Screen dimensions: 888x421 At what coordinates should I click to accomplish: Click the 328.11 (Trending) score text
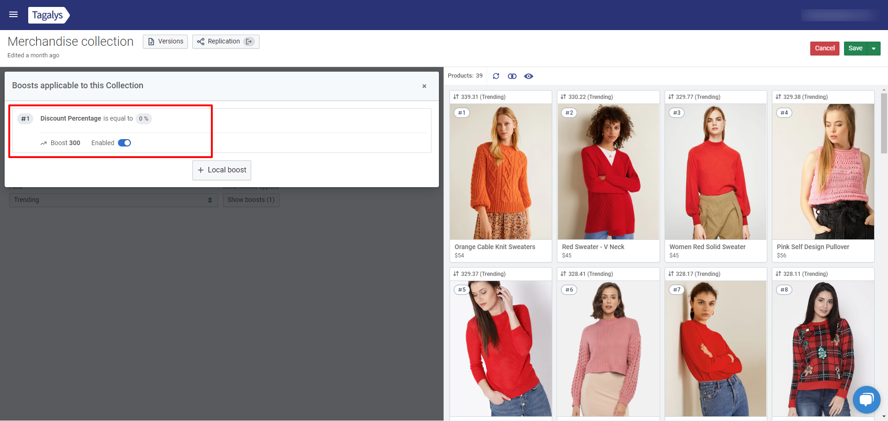(x=806, y=274)
